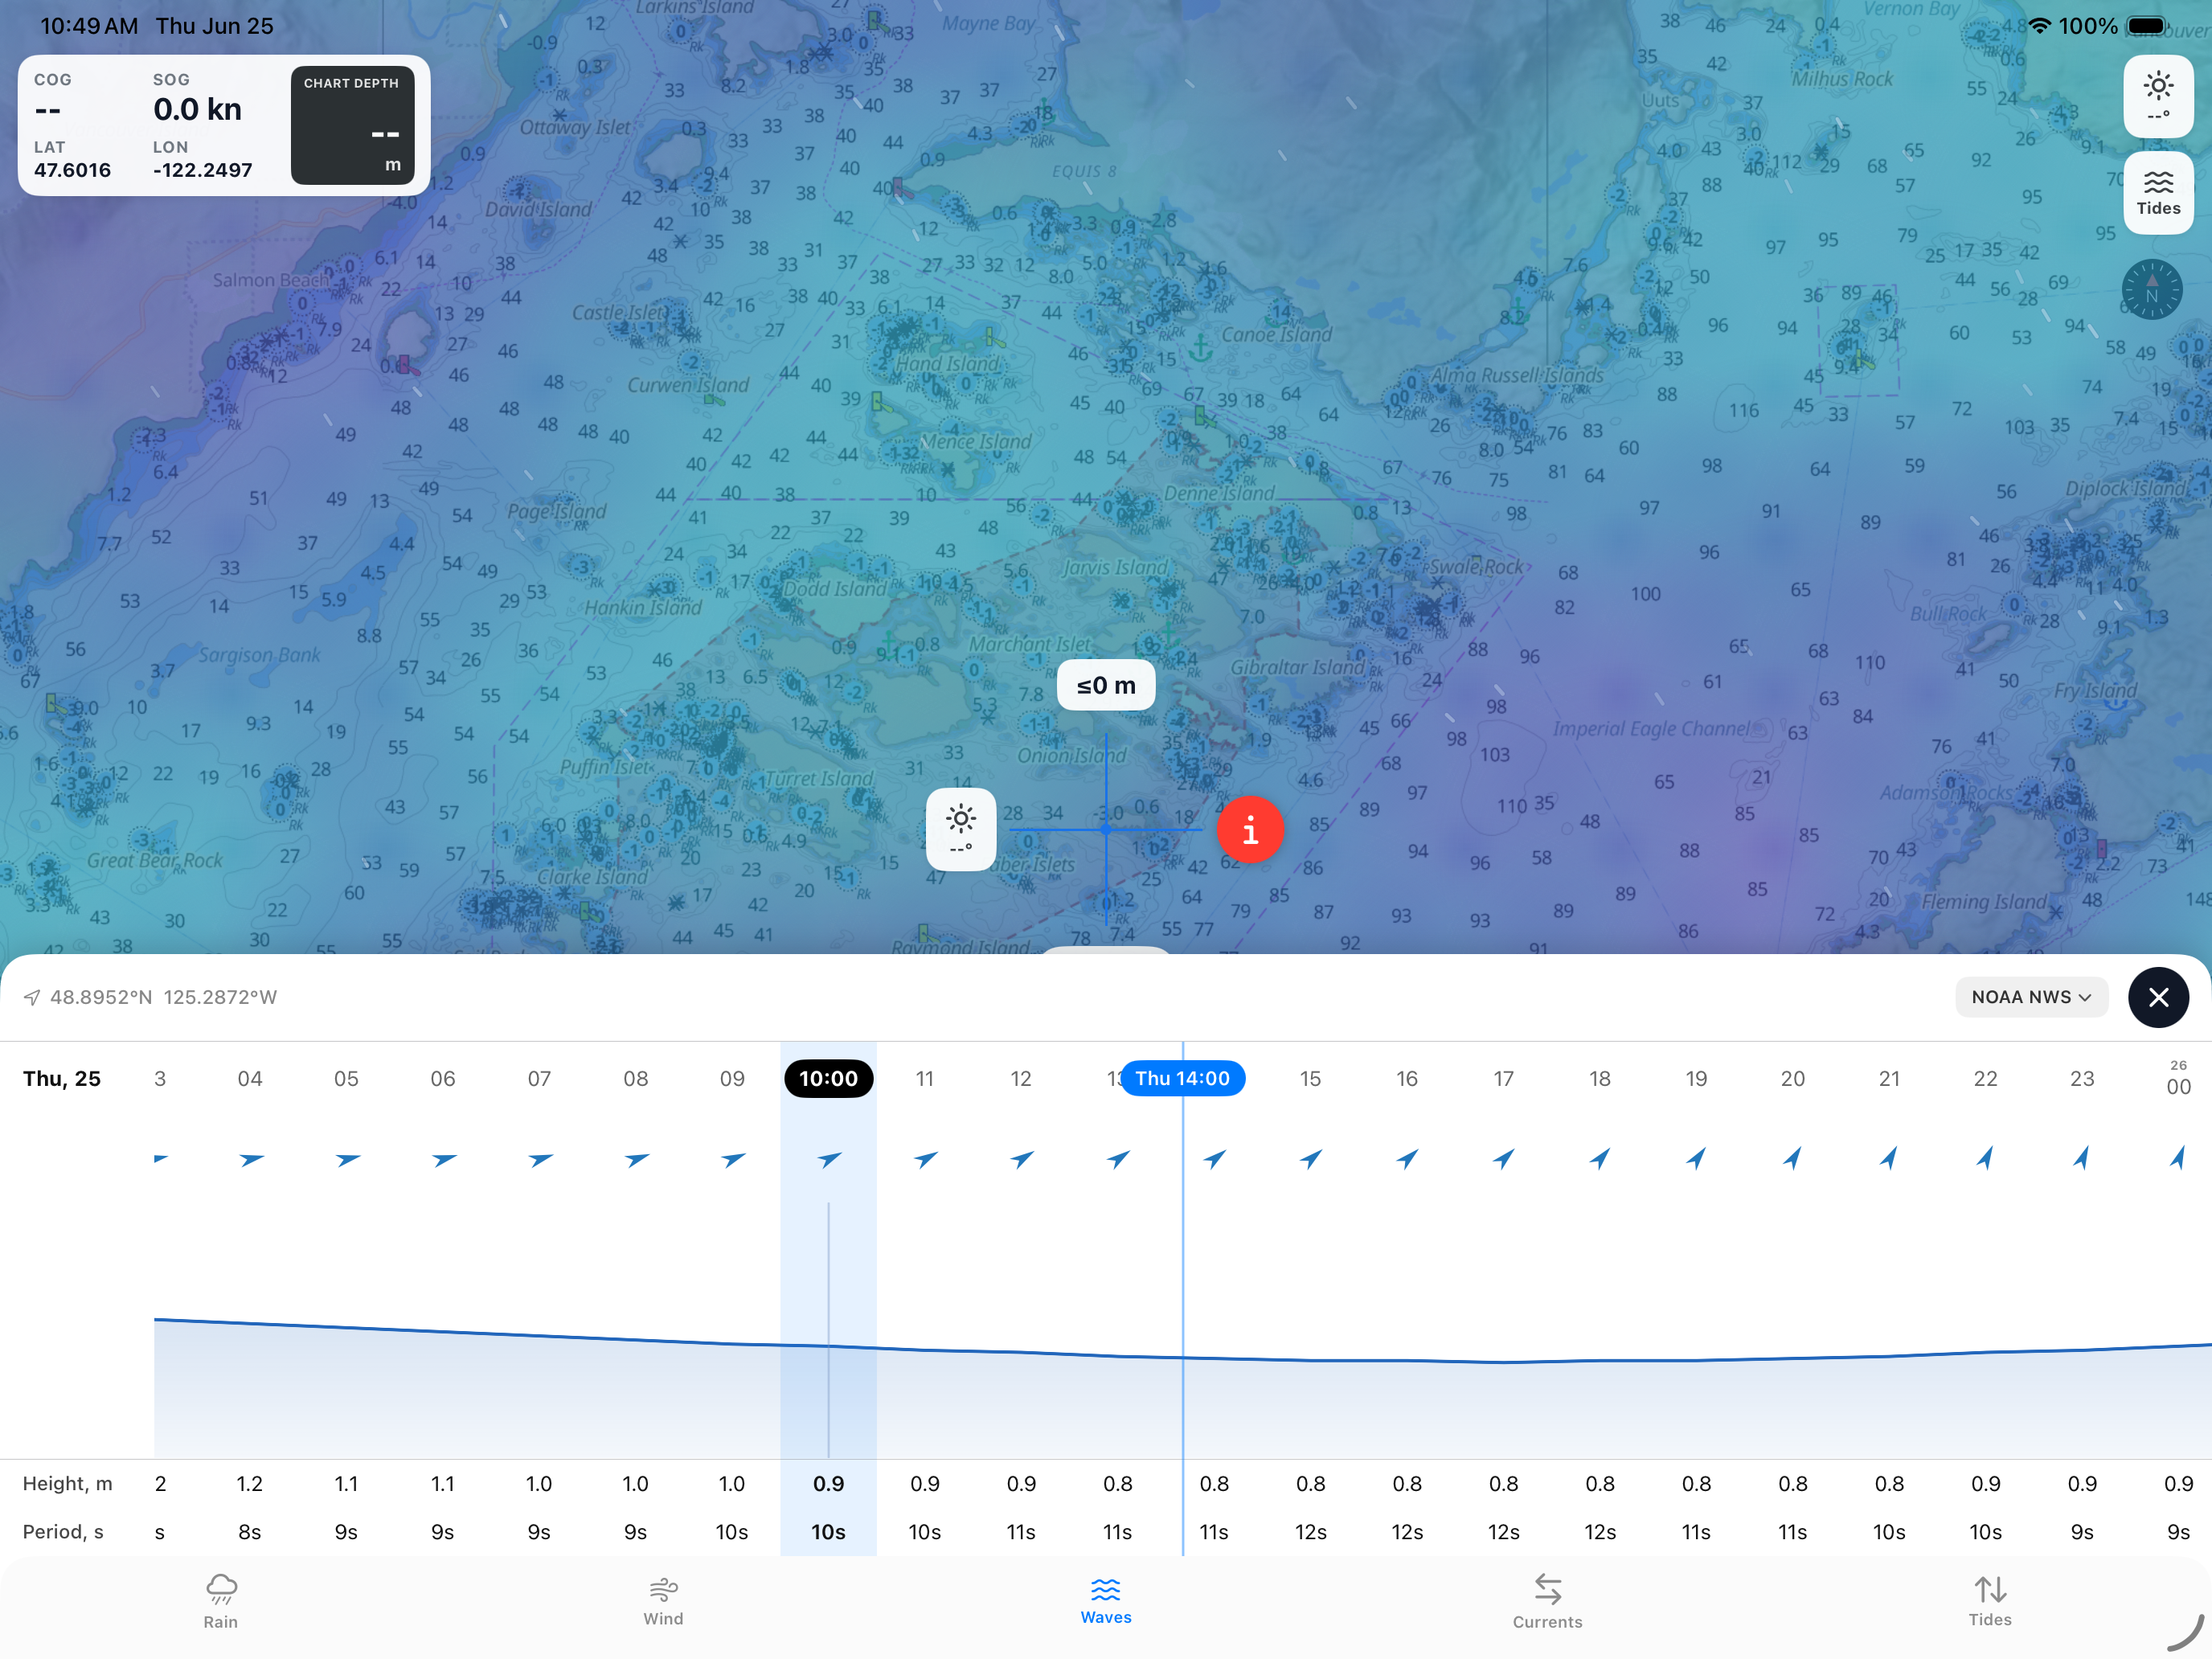Tap Imperial Eagle Channel label on chart
This screenshot has width=2212, height=1659.
(1652, 728)
